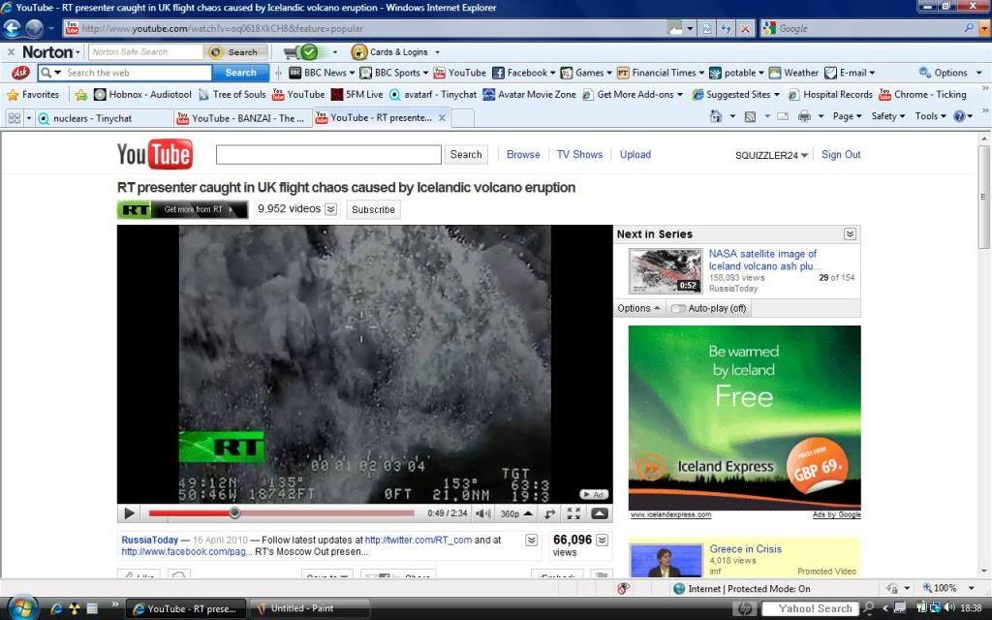Open the 360p video quality menu

tap(515, 513)
